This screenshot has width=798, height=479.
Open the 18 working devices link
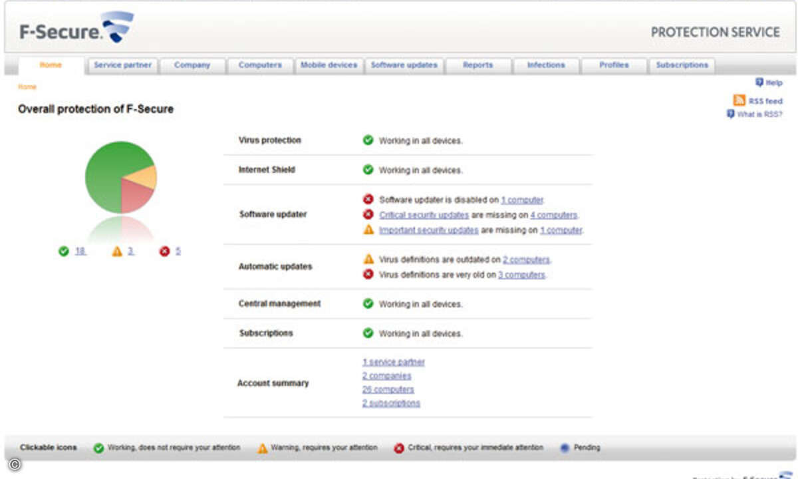pos(80,251)
